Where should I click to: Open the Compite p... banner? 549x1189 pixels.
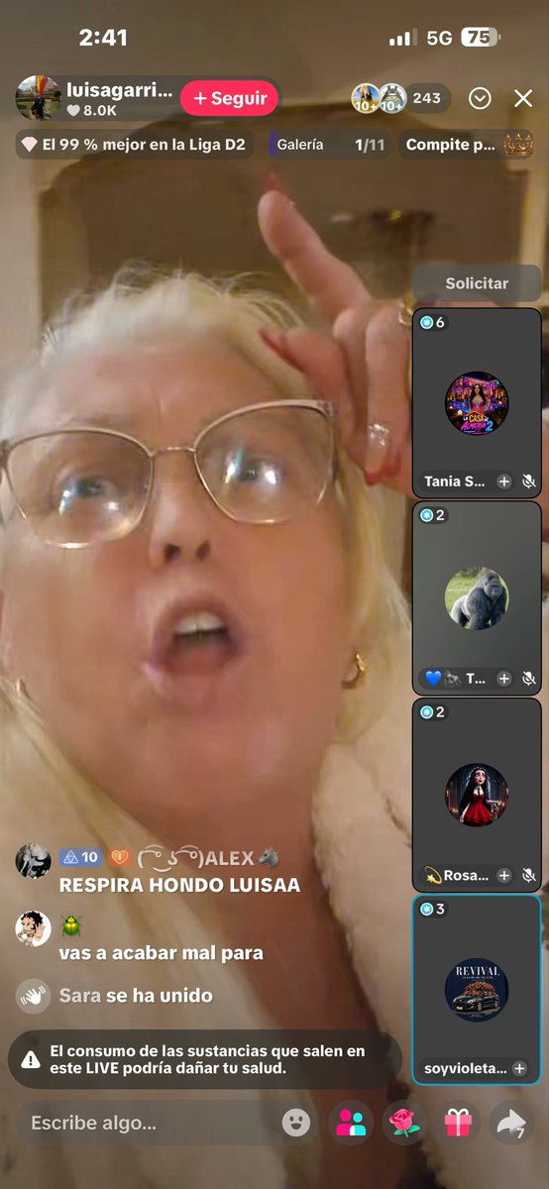point(468,145)
